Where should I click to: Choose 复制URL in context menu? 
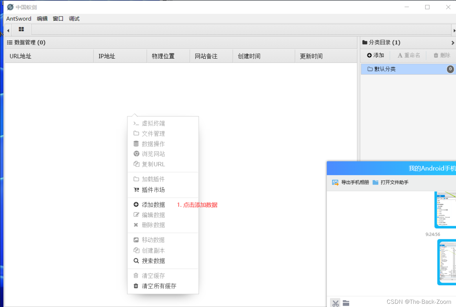pos(163,164)
